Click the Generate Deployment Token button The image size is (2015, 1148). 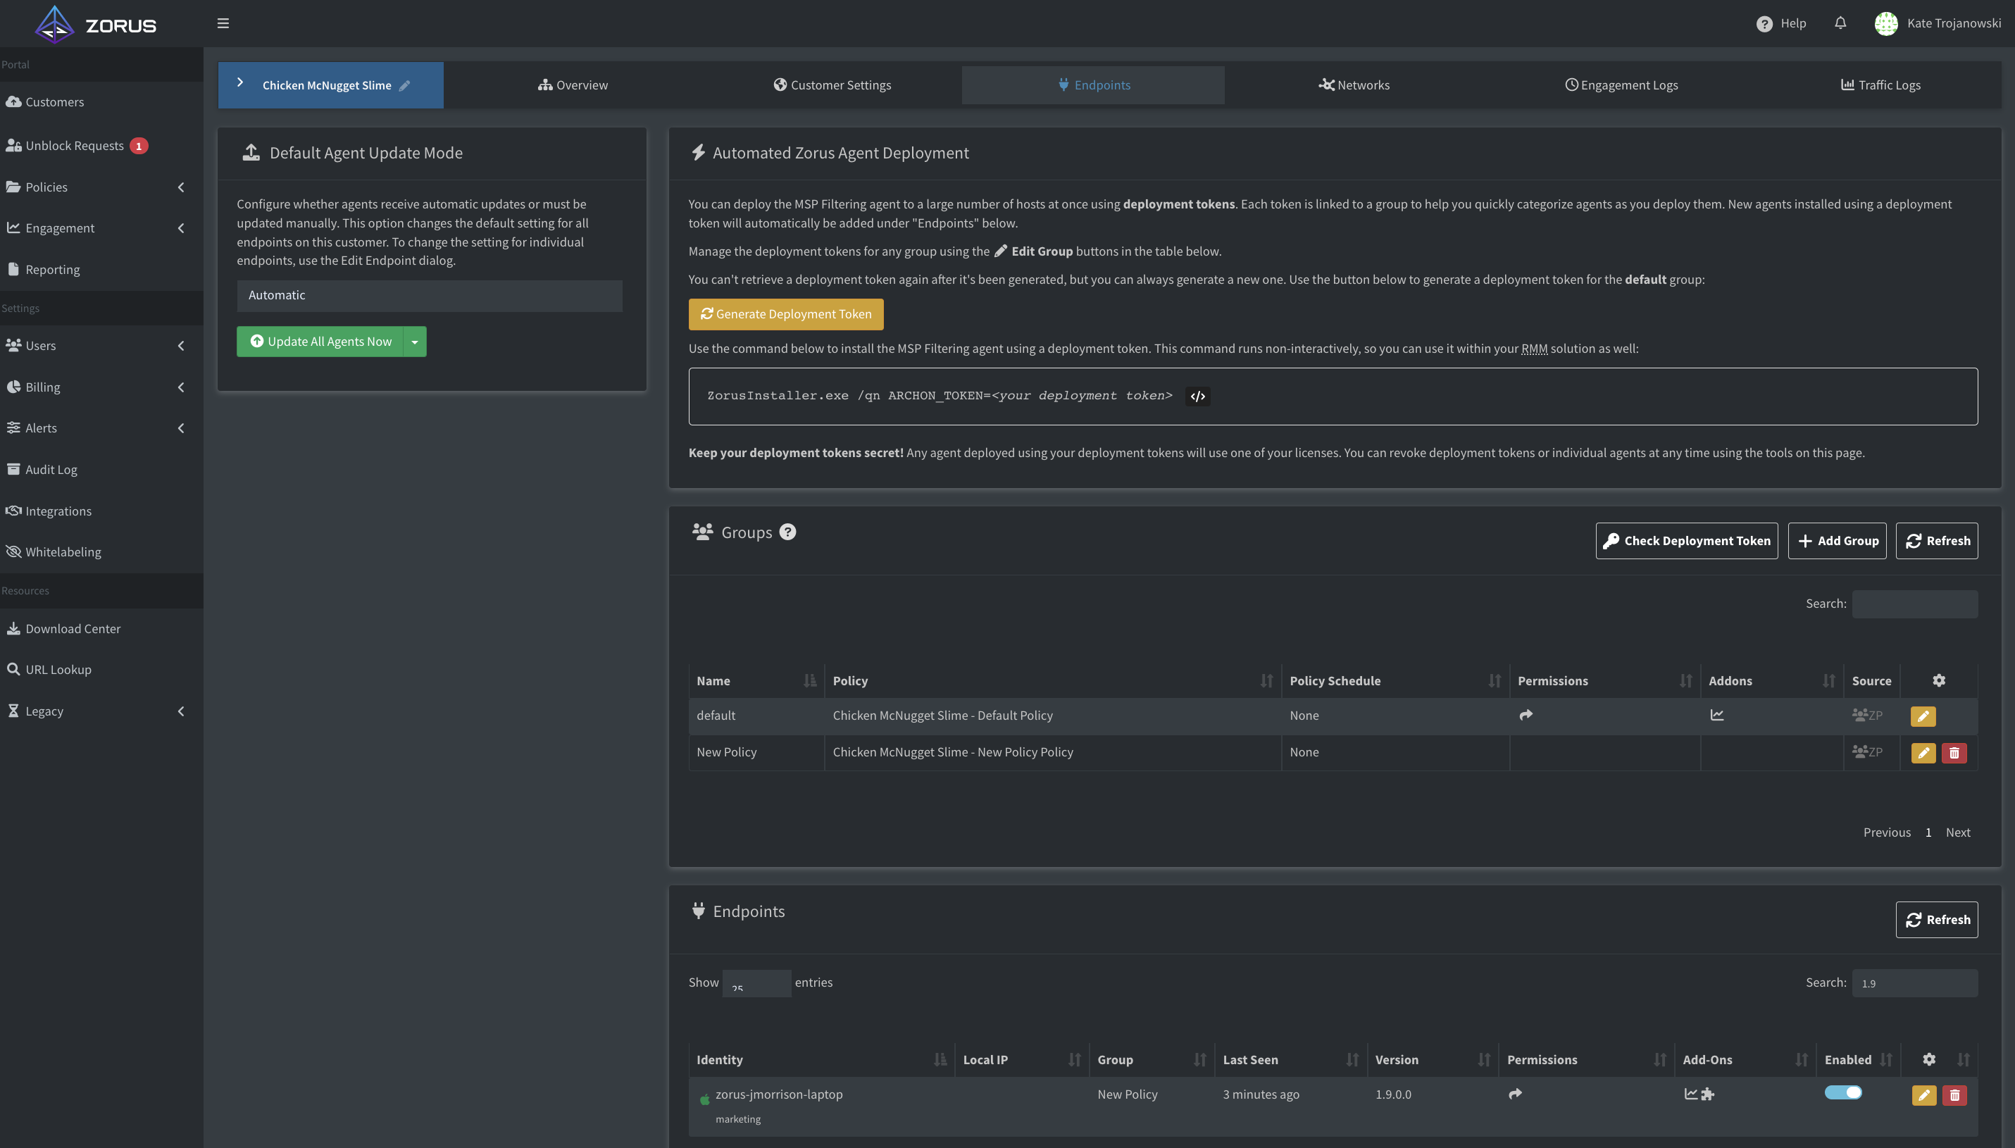coord(785,314)
